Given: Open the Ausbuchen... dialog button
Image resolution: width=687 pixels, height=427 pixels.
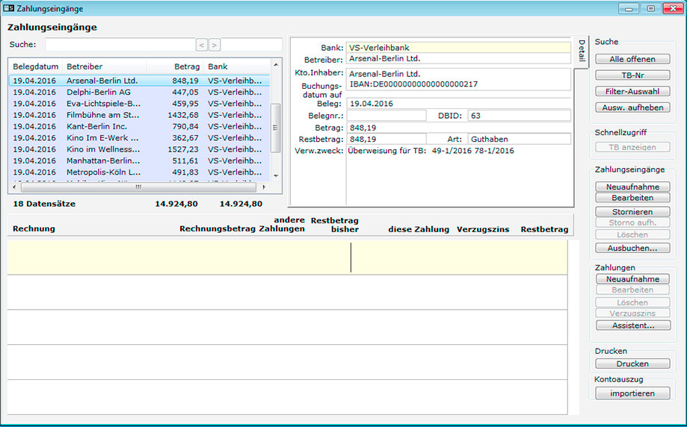Looking at the screenshot, I should tap(632, 248).
